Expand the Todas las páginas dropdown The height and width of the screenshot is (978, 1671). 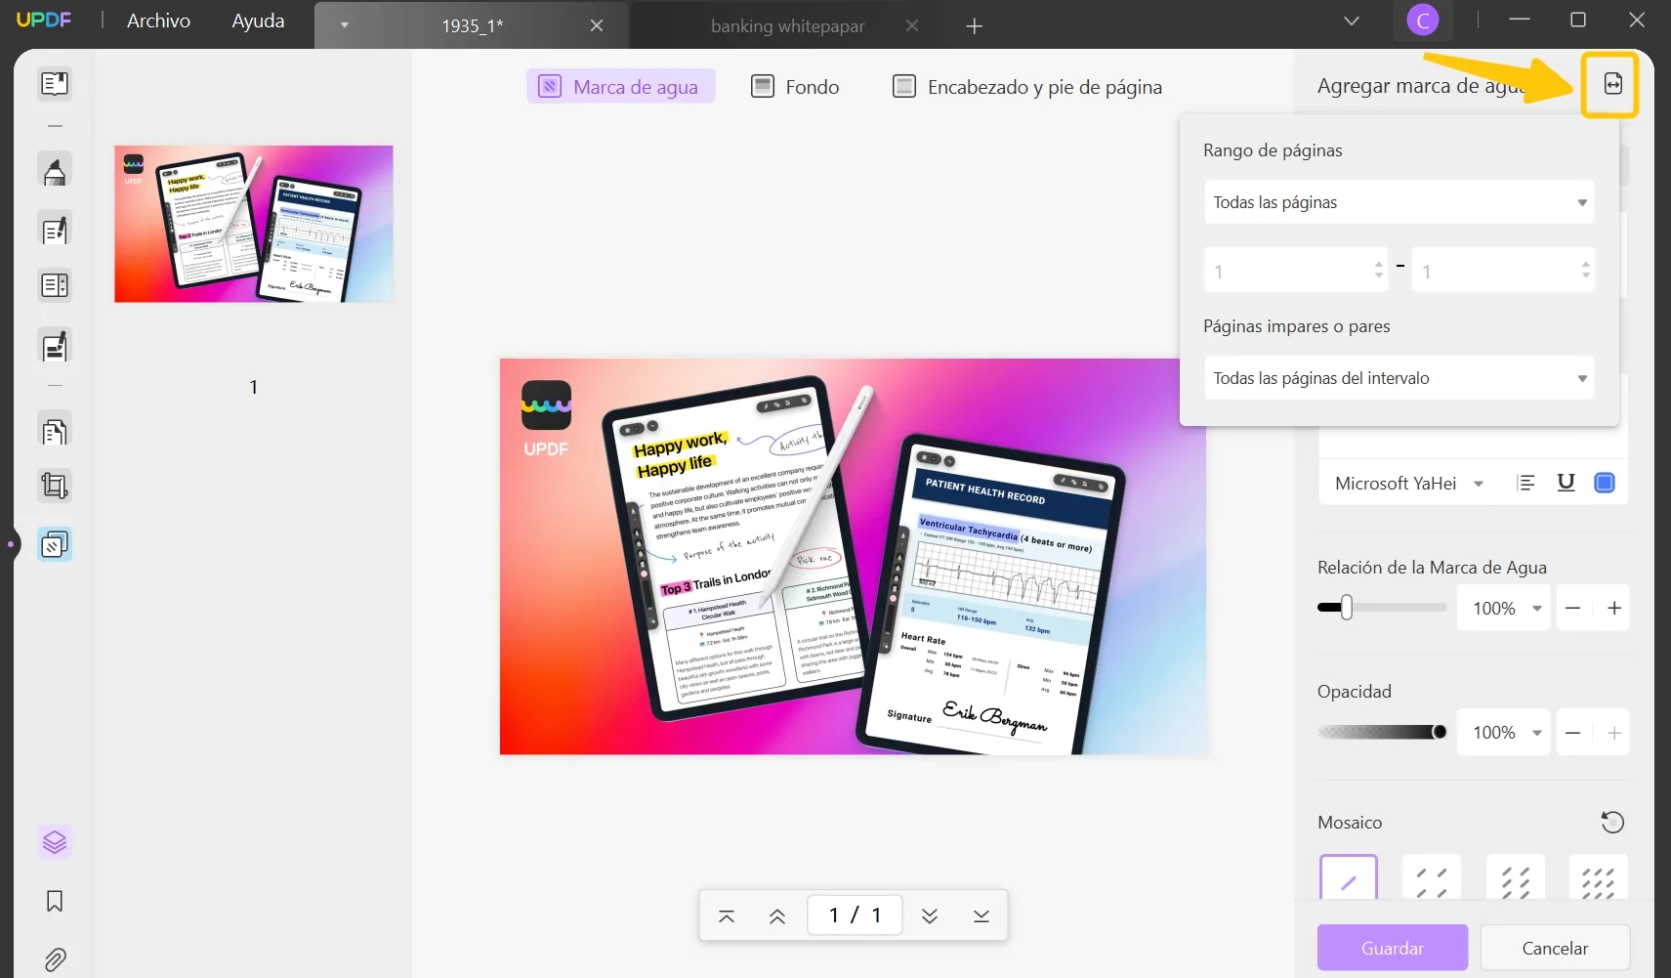(1399, 202)
